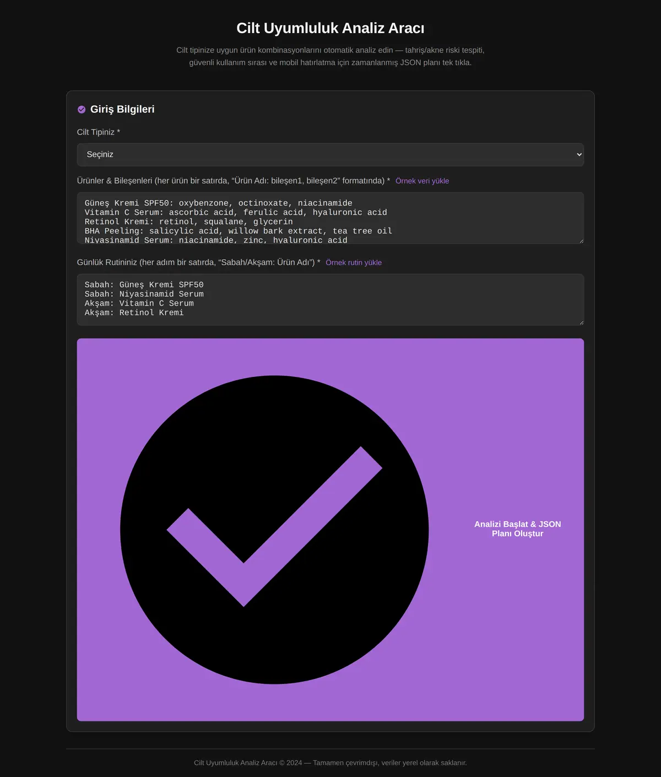Open the Cilt Tipiniz dropdown
This screenshot has width=661, height=777.
point(330,155)
